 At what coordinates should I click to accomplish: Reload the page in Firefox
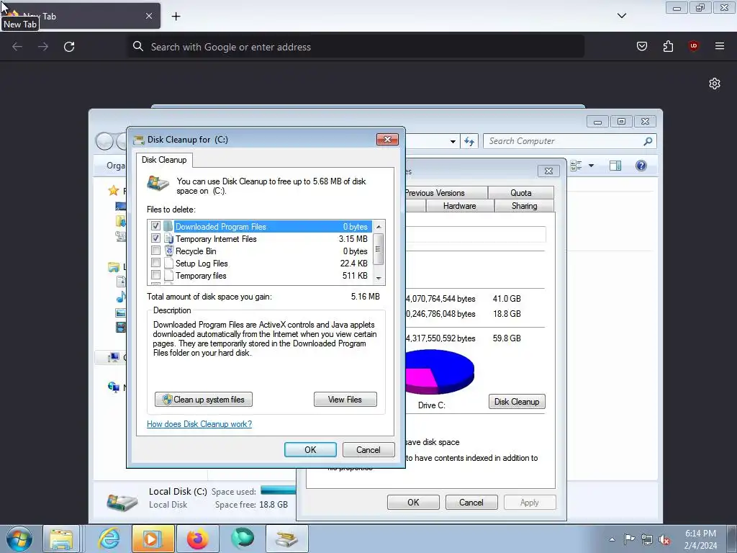click(x=69, y=47)
